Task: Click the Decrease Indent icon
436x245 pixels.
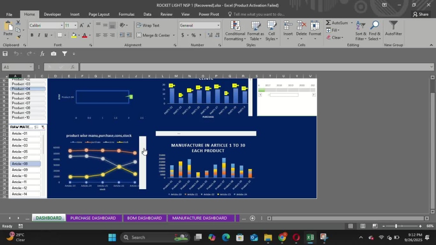Action: tap(122, 35)
